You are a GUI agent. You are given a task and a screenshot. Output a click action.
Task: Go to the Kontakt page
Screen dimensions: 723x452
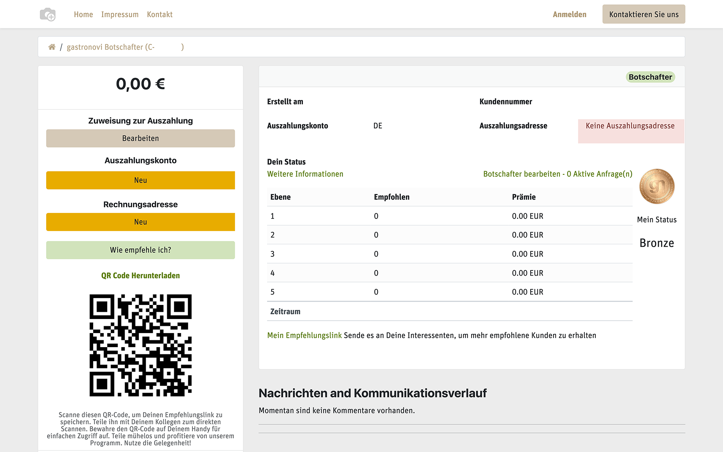[159, 14]
